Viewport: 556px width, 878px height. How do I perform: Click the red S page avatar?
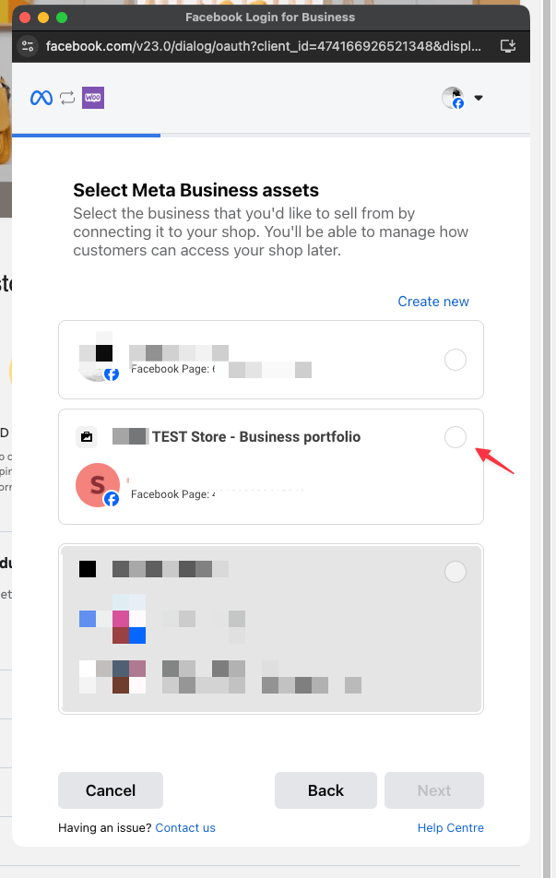97,485
